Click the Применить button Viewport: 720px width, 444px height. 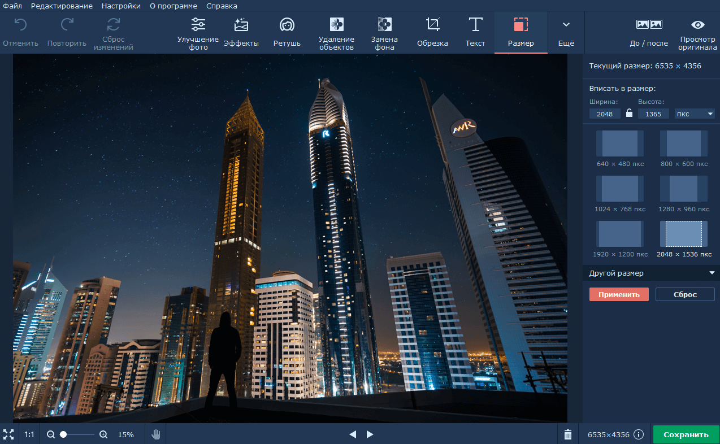pyautogui.click(x=619, y=294)
